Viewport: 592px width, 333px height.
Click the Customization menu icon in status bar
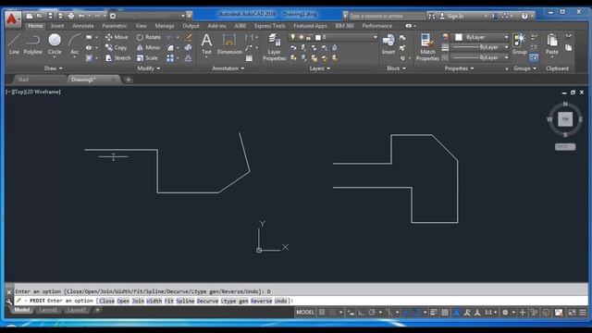[x=583, y=313]
